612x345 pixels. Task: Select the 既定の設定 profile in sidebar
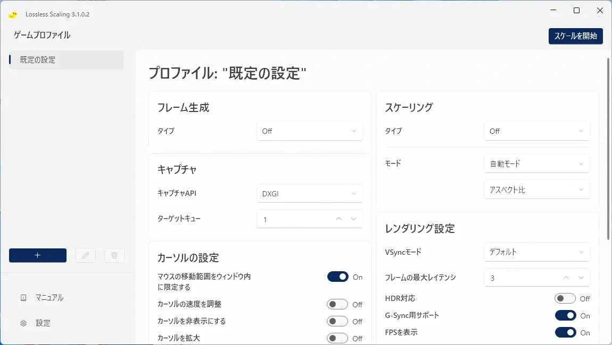click(67, 60)
